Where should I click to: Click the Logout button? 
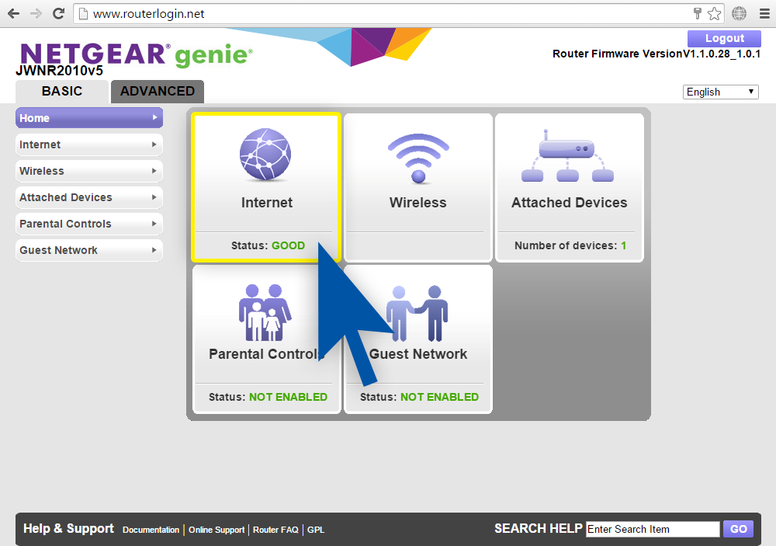725,38
